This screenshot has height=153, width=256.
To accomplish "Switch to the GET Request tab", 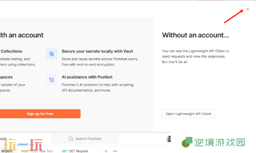I will 75,151.
